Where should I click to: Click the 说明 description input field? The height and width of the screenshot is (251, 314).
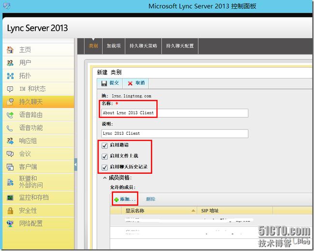point(175,134)
